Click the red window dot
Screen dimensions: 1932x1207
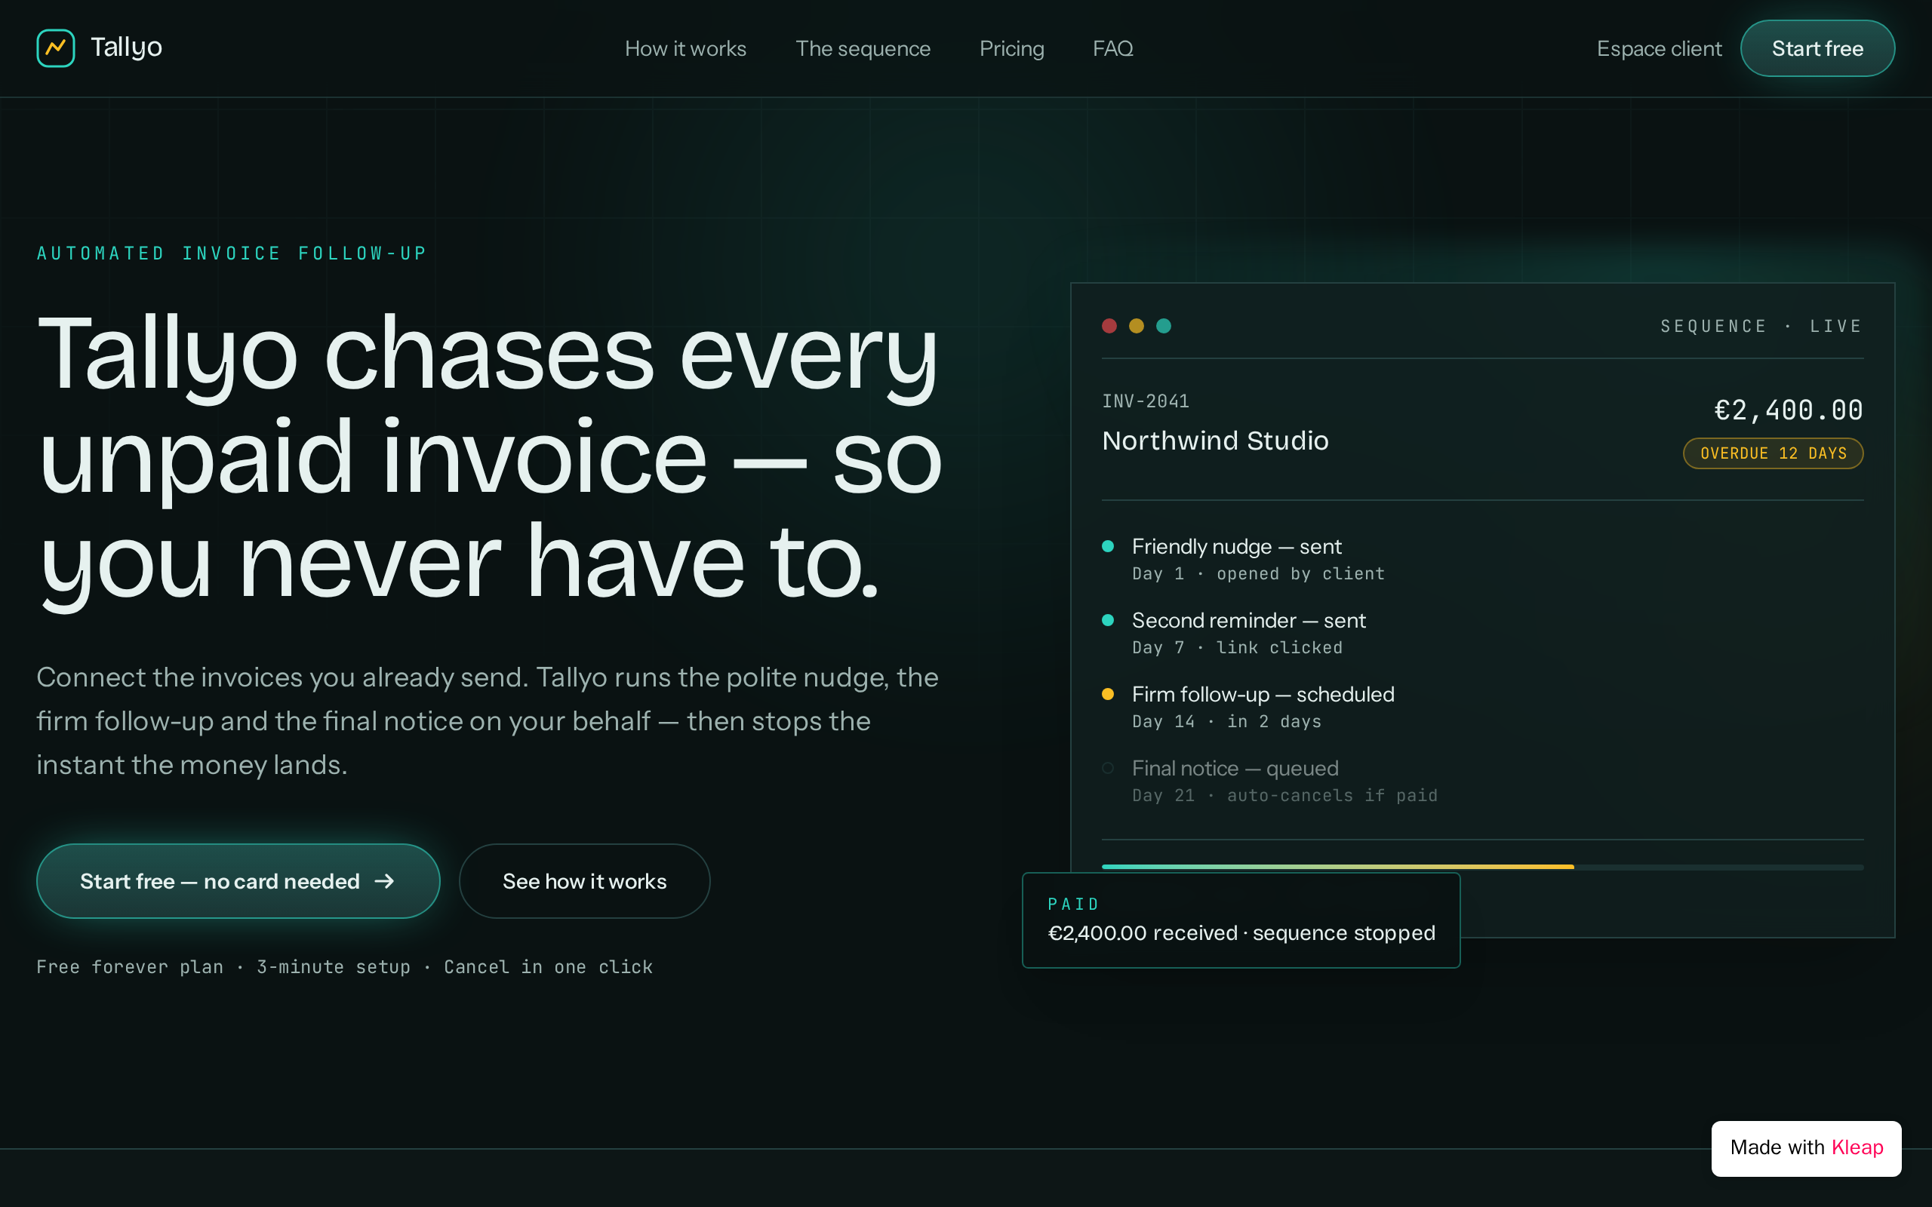[x=1109, y=326]
